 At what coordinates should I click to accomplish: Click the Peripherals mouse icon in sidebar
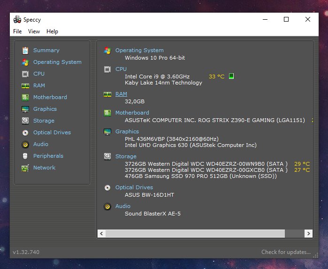click(25, 156)
